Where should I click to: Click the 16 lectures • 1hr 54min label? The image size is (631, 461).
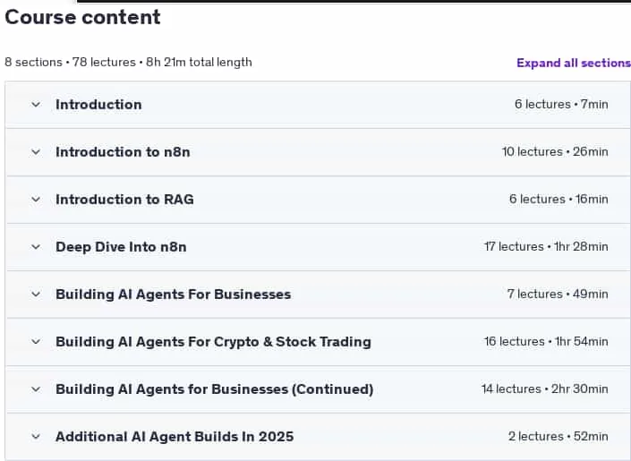tap(546, 341)
